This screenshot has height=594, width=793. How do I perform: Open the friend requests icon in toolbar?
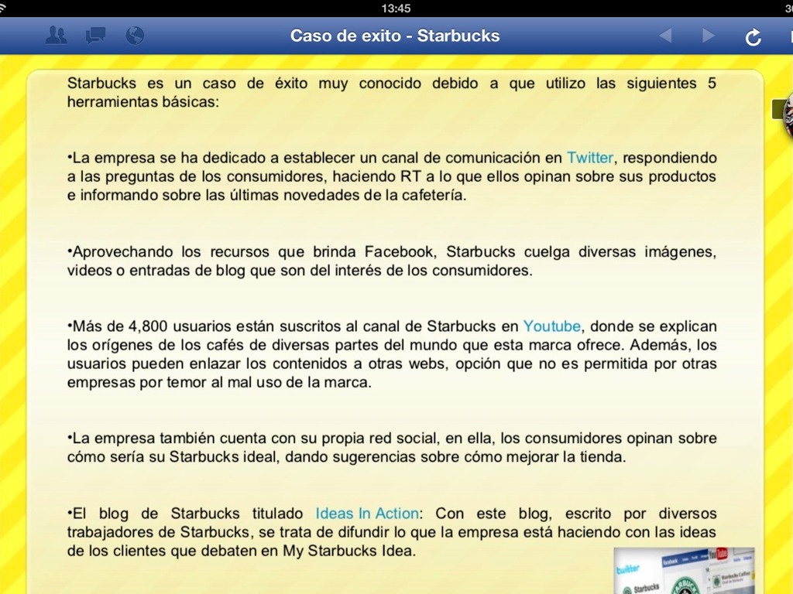pyautogui.click(x=56, y=36)
